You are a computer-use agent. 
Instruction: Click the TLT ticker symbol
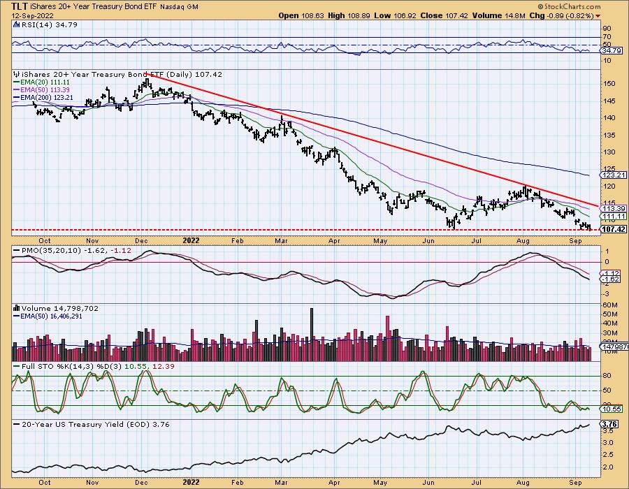pos(20,6)
